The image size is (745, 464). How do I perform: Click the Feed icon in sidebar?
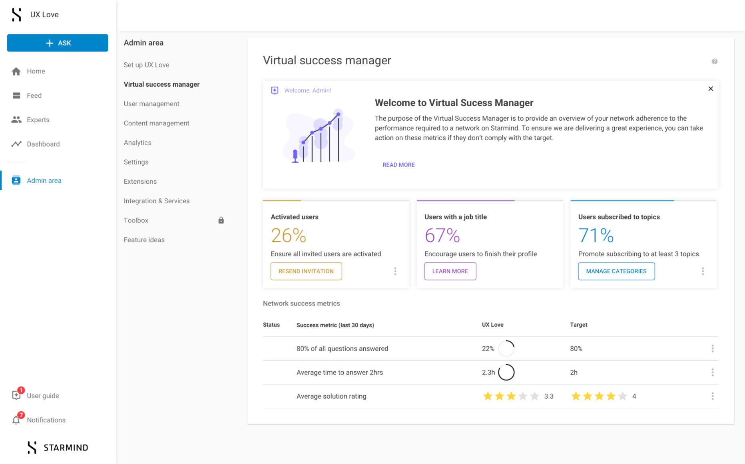point(16,95)
